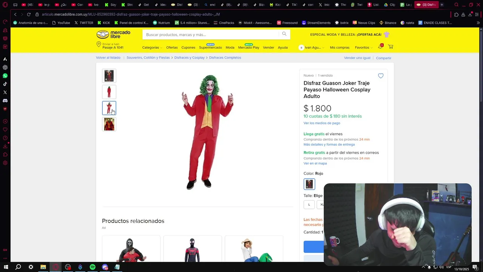Select first product thumbnail image
Viewport: 483px width, 272px height.
109,76
